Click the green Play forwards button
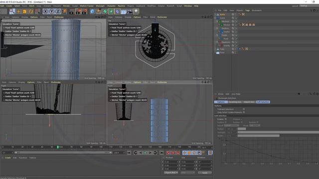319x179 pixels. coord(145,153)
